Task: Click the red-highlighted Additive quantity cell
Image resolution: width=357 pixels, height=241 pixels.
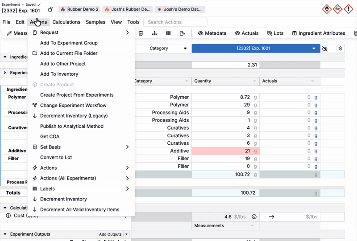Action: click(x=225, y=151)
